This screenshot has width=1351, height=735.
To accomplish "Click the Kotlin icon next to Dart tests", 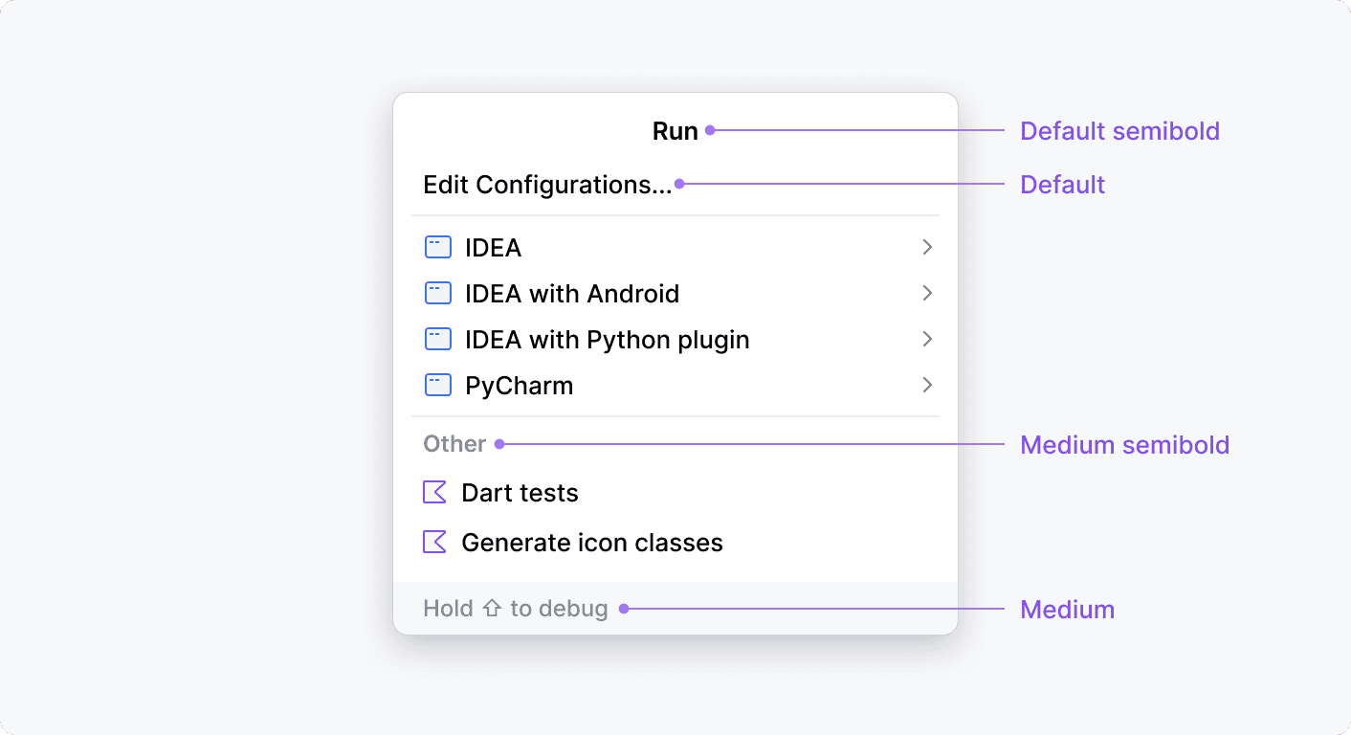I will tap(434, 493).
